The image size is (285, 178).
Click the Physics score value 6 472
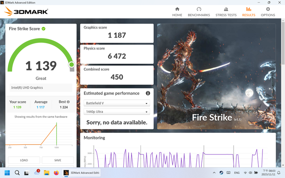pos(117,56)
